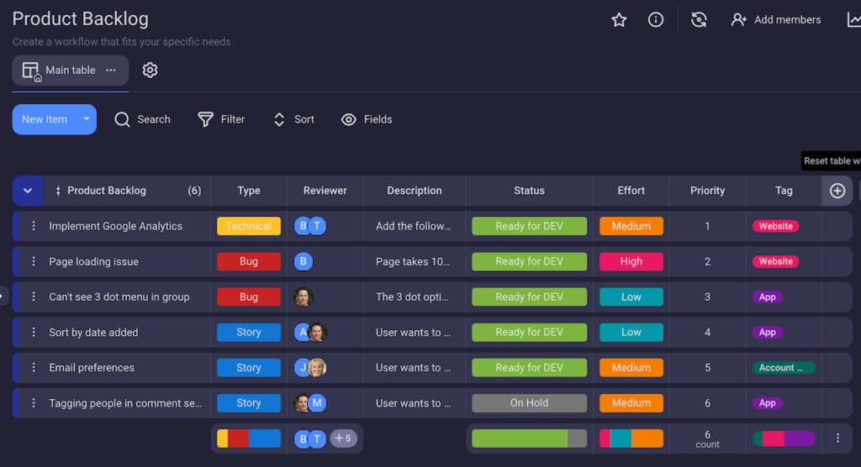861x467 pixels.
Task: Open the Fields visibility options
Action: (367, 120)
